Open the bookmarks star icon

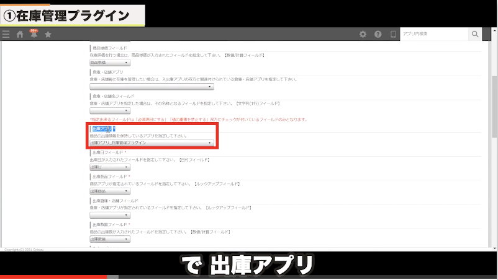[x=48, y=35]
